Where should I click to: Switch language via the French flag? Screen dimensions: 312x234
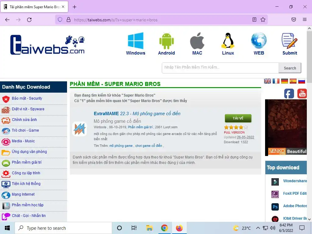(x=276, y=81)
